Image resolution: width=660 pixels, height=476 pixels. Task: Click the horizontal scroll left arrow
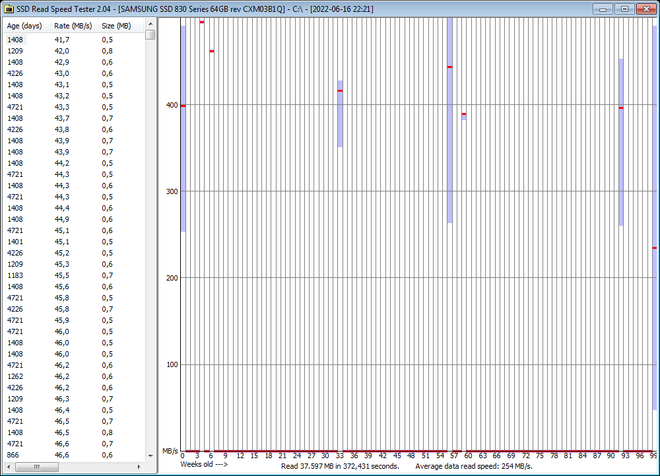click(x=9, y=467)
